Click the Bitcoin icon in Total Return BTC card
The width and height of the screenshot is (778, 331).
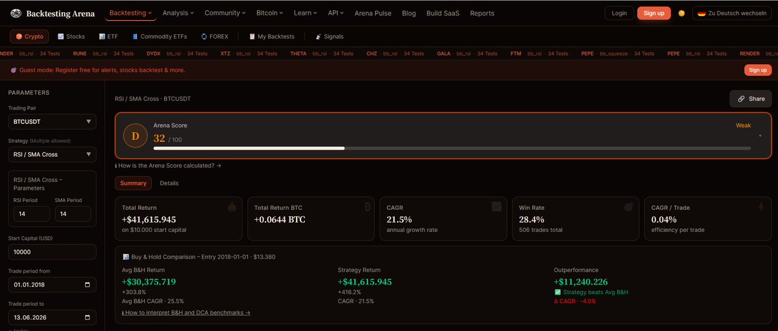(367, 207)
